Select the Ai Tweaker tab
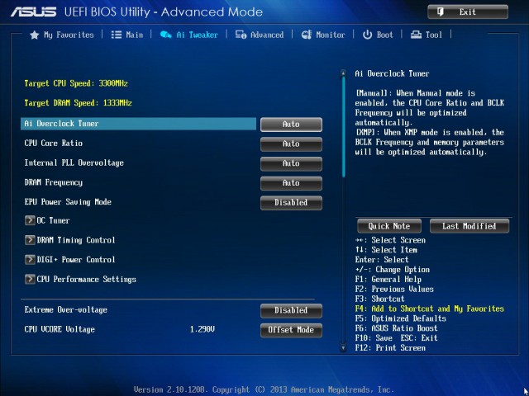This screenshot has height=396, width=529. [189, 35]
